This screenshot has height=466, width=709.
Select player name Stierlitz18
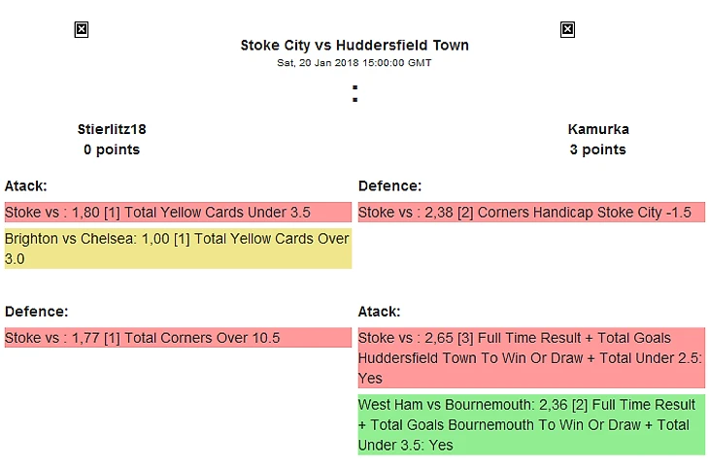(112, 129)
